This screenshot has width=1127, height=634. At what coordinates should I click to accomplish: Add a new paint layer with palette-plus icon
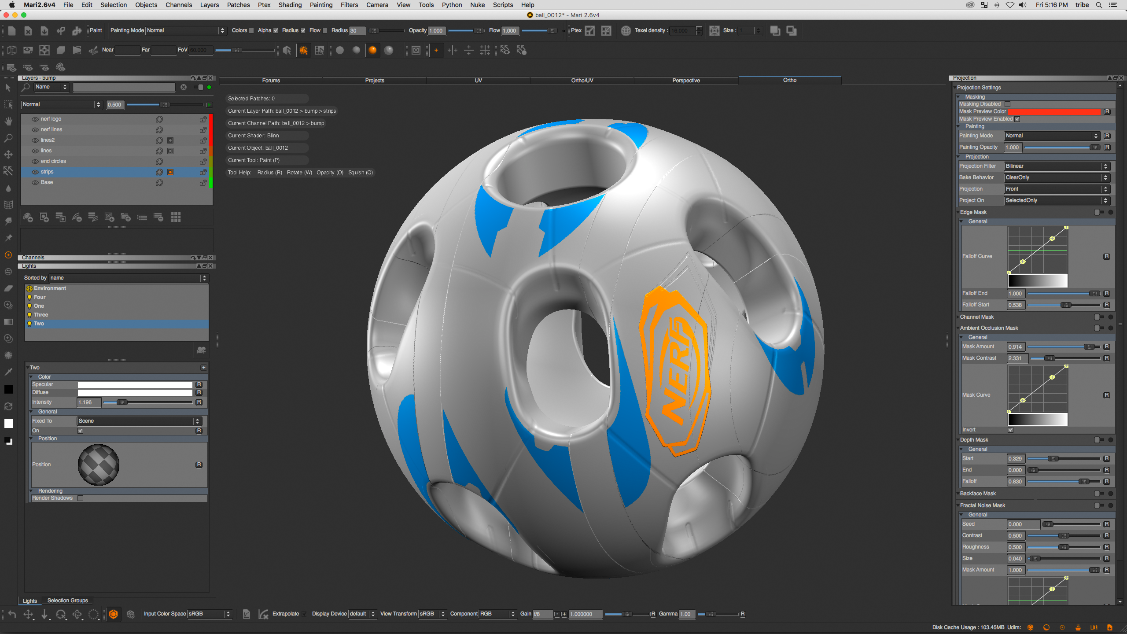tap(28, 217)
